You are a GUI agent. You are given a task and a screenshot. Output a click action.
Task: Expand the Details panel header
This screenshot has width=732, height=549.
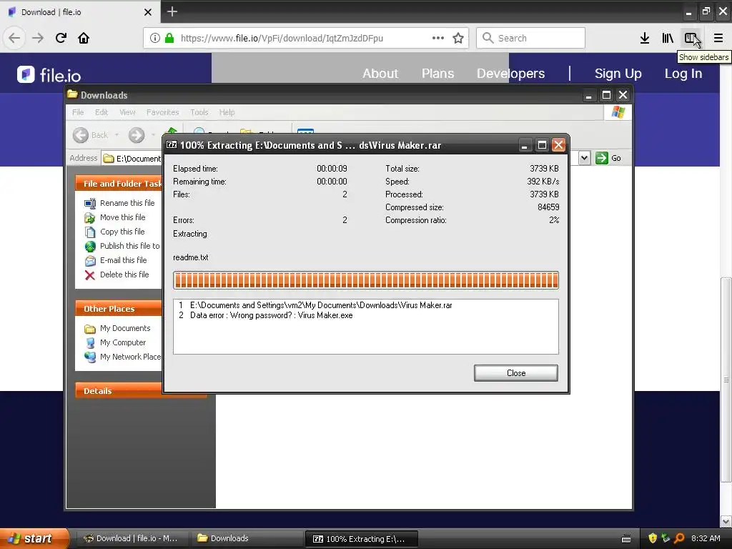click(119, 391)
